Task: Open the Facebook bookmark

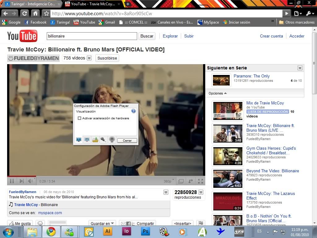Action: coord(36,22)
